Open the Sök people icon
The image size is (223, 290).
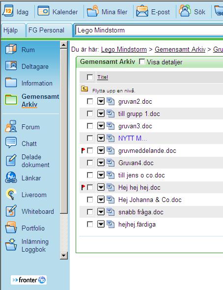tap(185, 11)
